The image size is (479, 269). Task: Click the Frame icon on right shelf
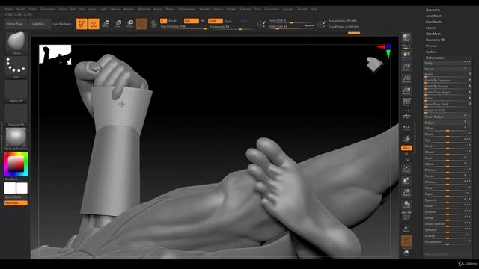pyautogui.click(x=406, y=169)
